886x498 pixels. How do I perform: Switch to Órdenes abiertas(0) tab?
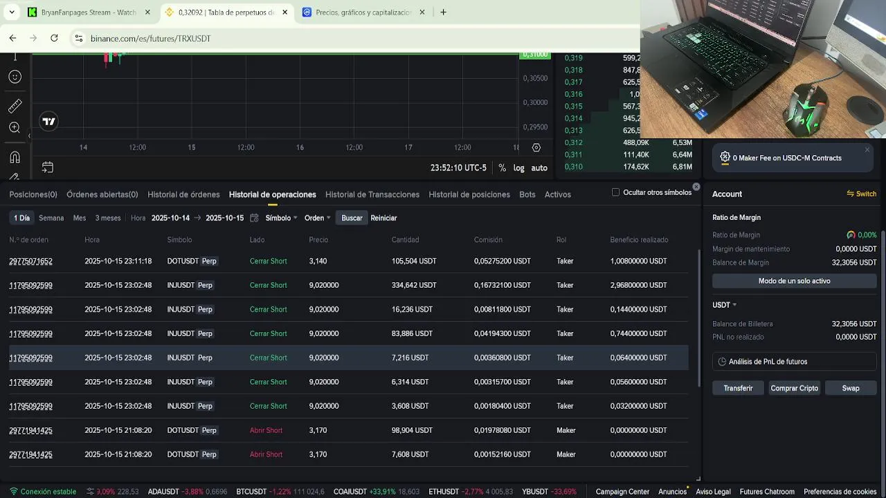102,194
